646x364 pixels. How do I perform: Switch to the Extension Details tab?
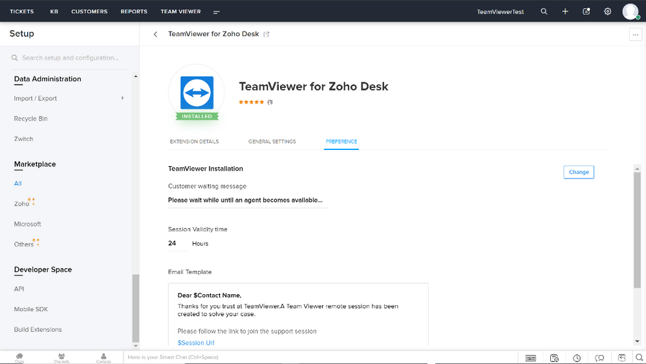click(194, 141)
